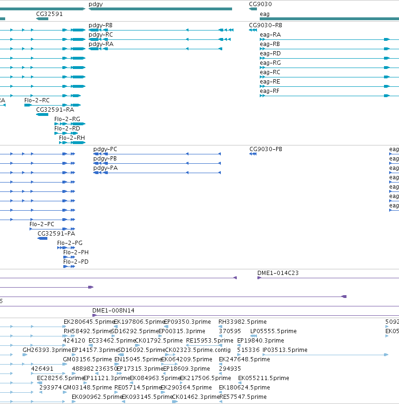This screenshot has width=399, height=404.
Task: Click the eag-RA transcript label
Action: coord(270,35)
